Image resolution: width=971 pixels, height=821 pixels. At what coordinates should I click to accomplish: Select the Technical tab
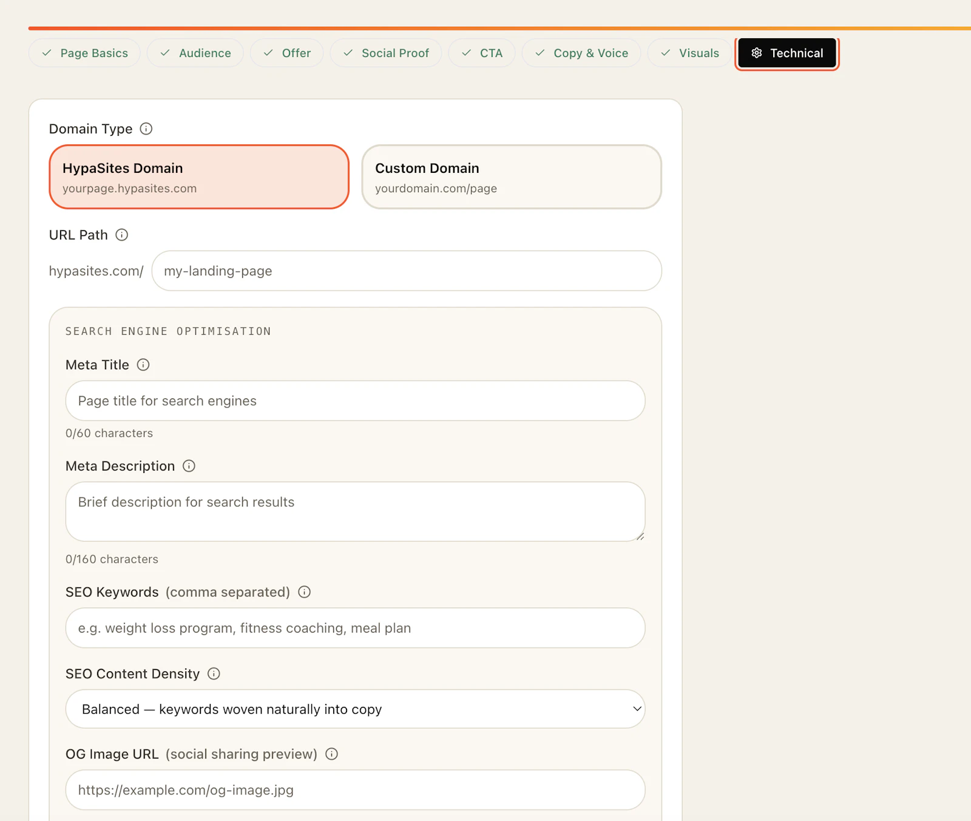pos(787,53)
